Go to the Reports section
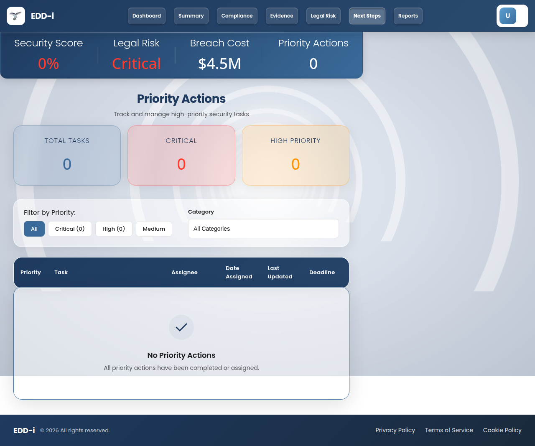This screenshot has width=535, height=446. pyautogui.click(x=408, y=15)
